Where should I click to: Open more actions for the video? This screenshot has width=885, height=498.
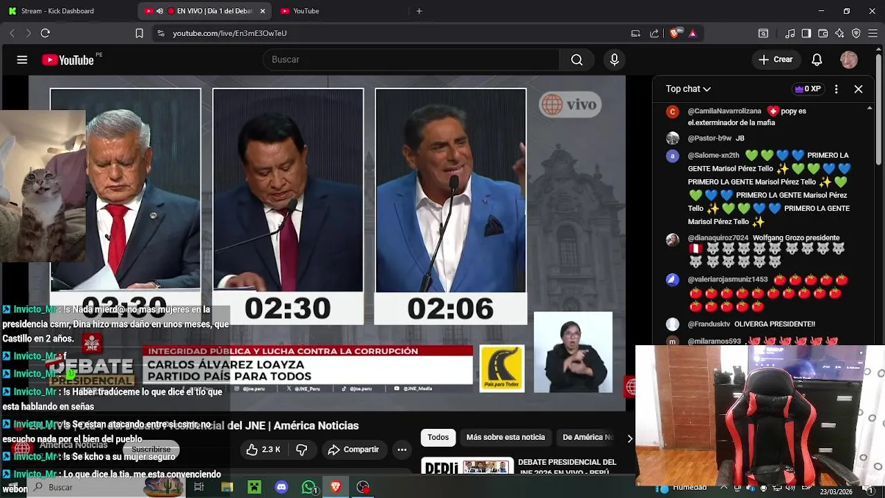[402, 450]
